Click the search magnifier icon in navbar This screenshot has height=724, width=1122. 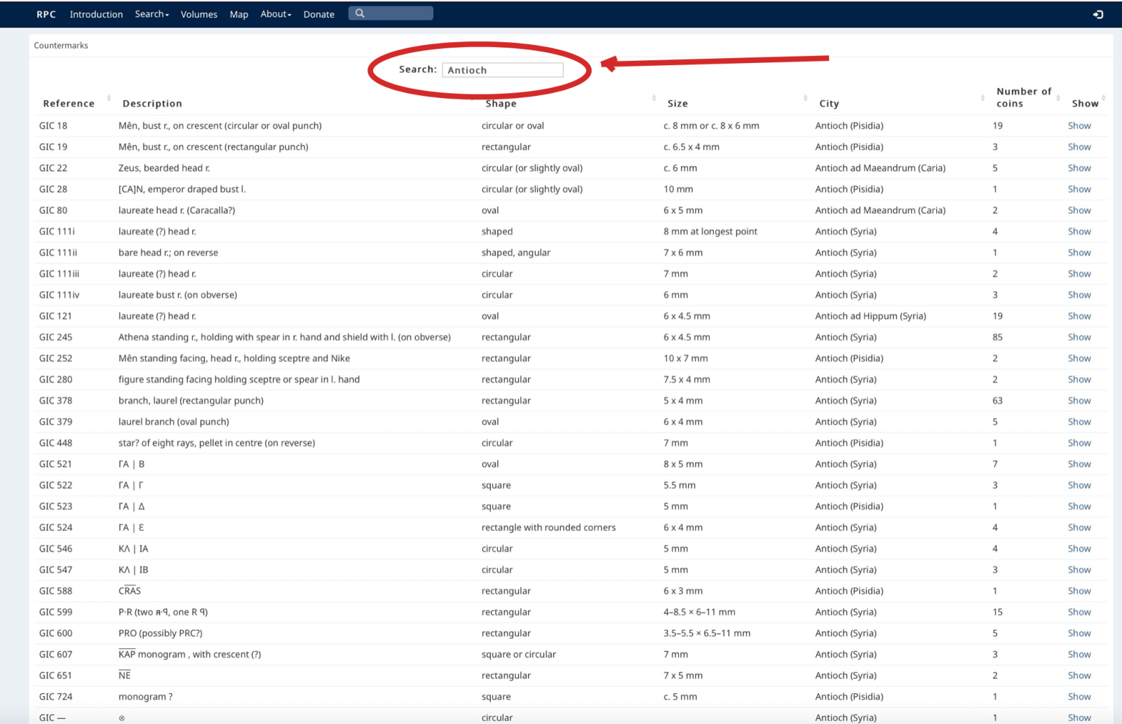pyautogui.click(x=360, y=13)
